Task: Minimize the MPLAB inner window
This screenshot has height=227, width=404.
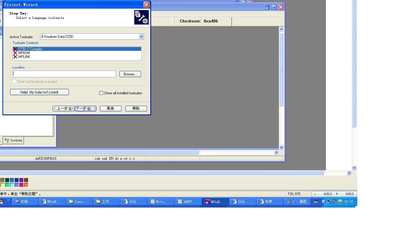Action: 267,7
